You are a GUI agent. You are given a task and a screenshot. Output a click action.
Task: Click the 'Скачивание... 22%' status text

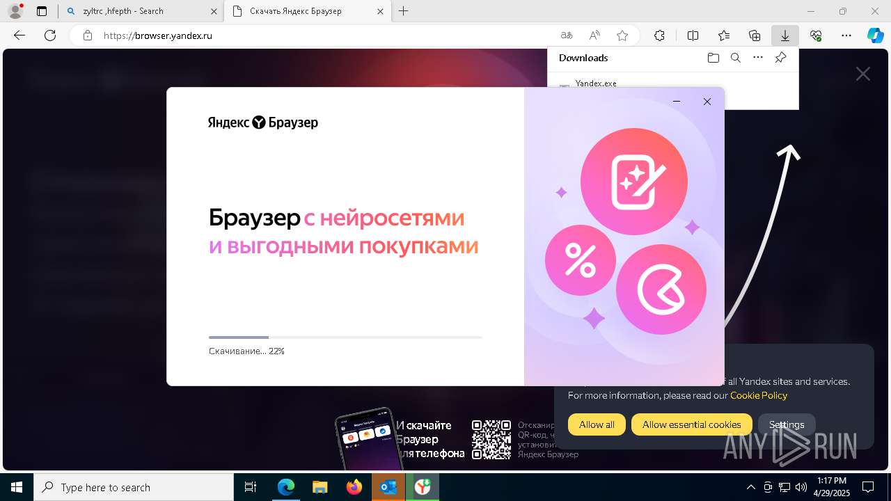[246, 351]
